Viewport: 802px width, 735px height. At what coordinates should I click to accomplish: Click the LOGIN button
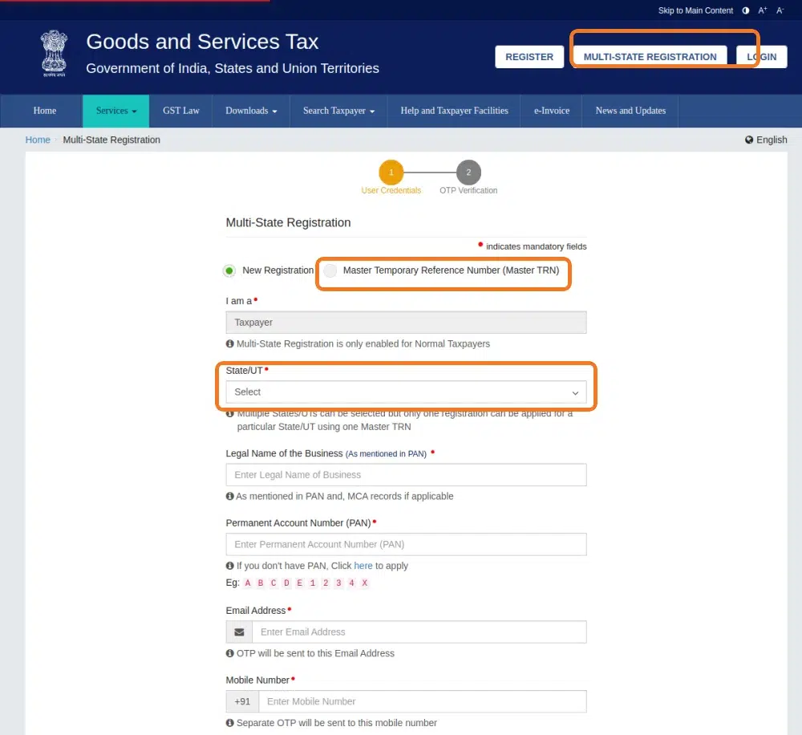762,57
